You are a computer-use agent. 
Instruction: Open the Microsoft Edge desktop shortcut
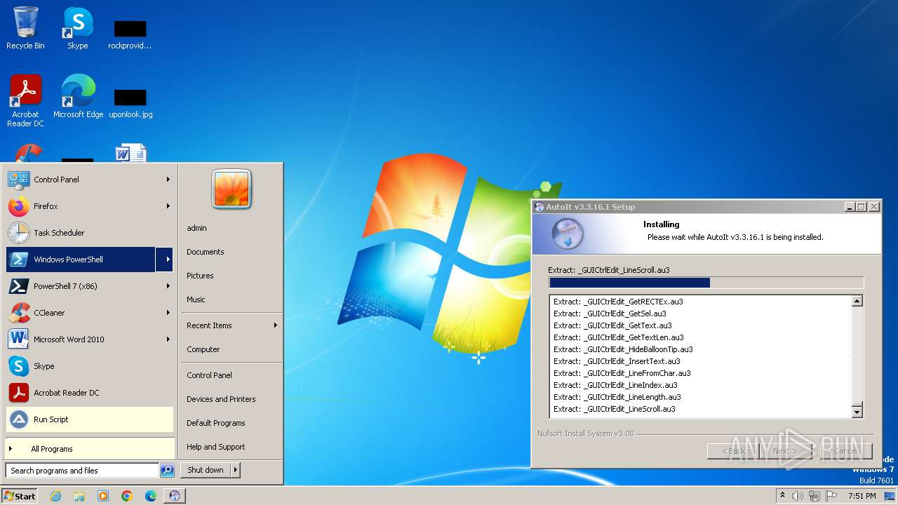click(x=78, y=96)
